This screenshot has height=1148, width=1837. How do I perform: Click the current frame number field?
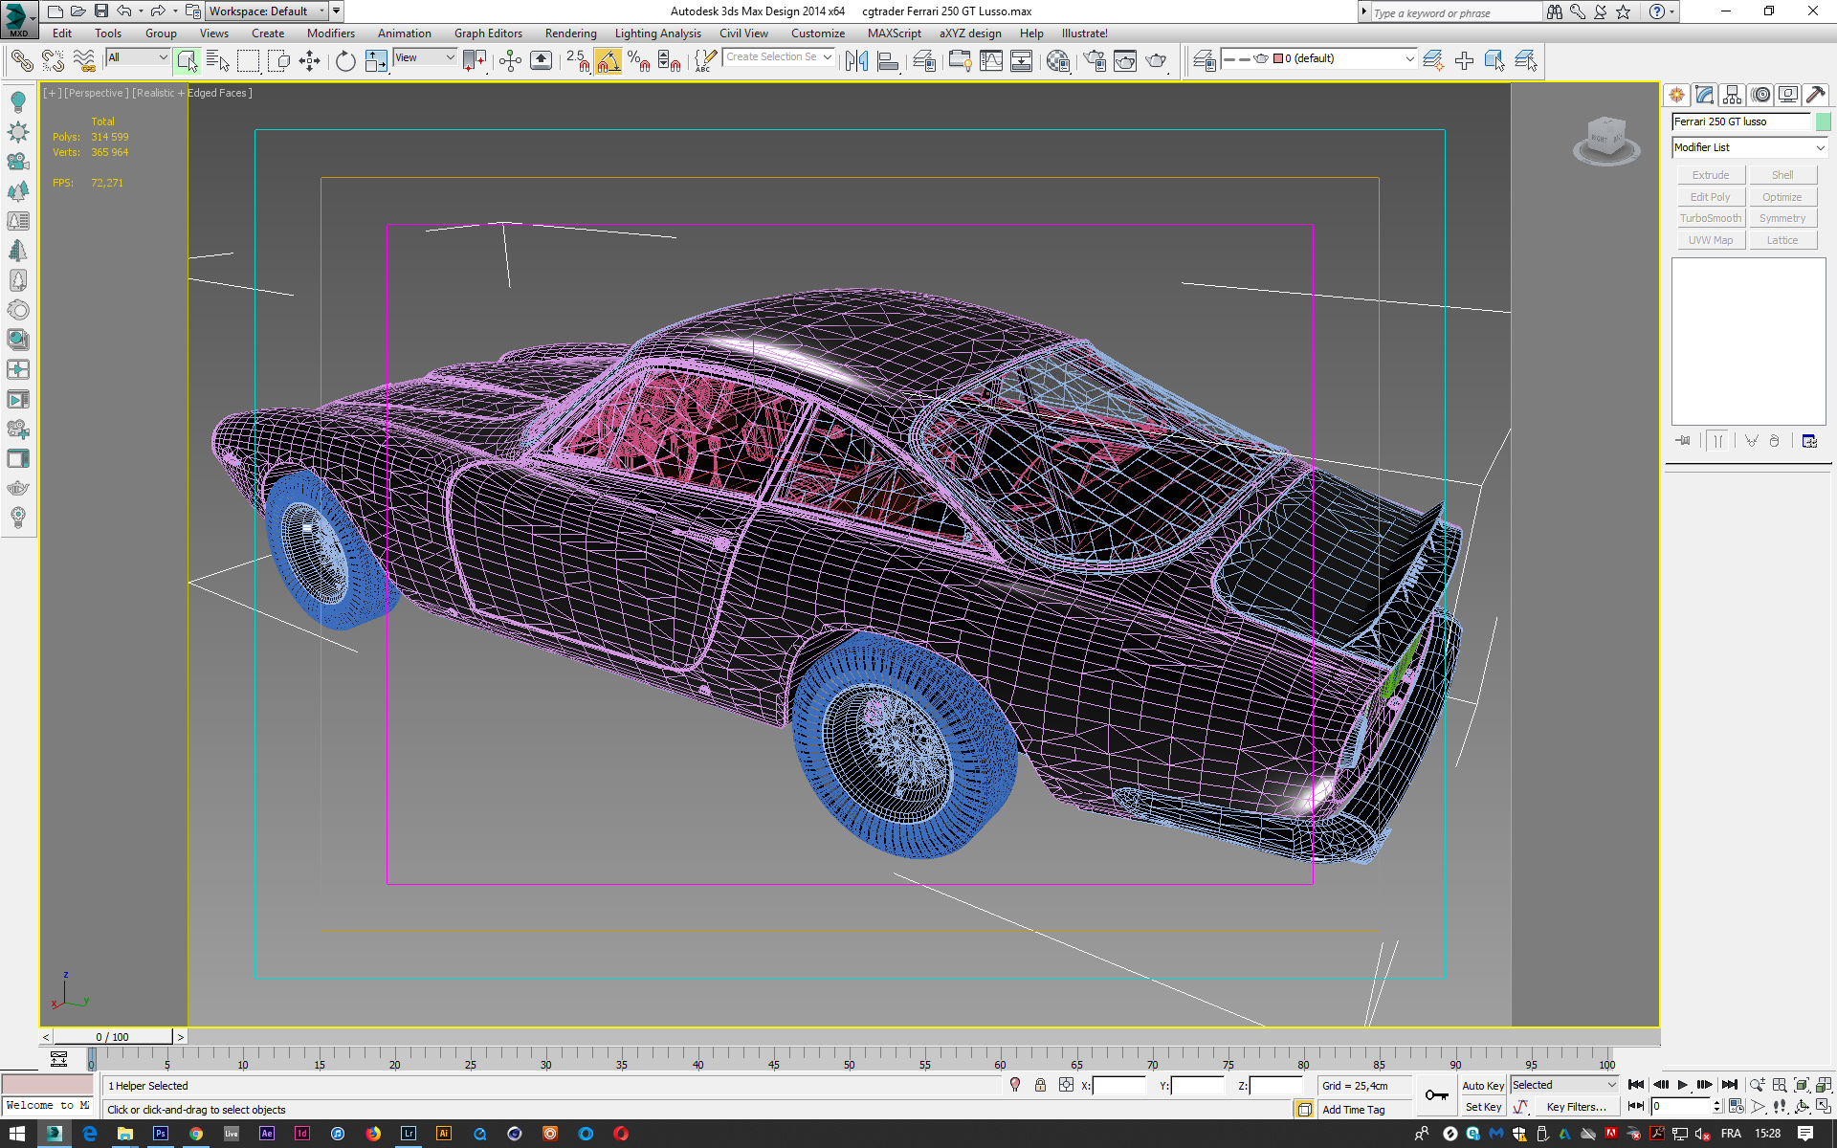[x=1681, y=1107]
